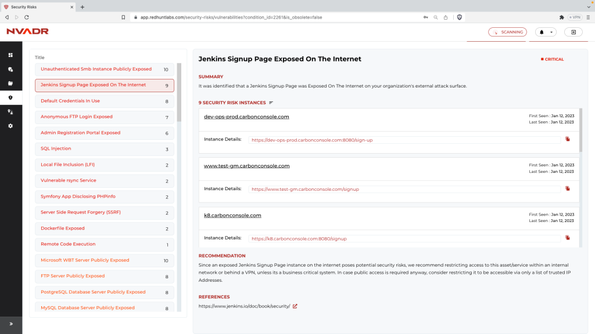Click the risk list vertical scrollbar
The width and height of the screenshot is (595, 334).
(x=179, y=93)
